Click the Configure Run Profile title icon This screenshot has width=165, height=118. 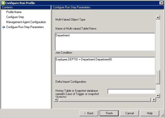coord(3,3)
